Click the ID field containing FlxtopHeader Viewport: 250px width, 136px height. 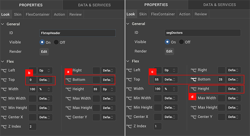click(x=77, y=33)
